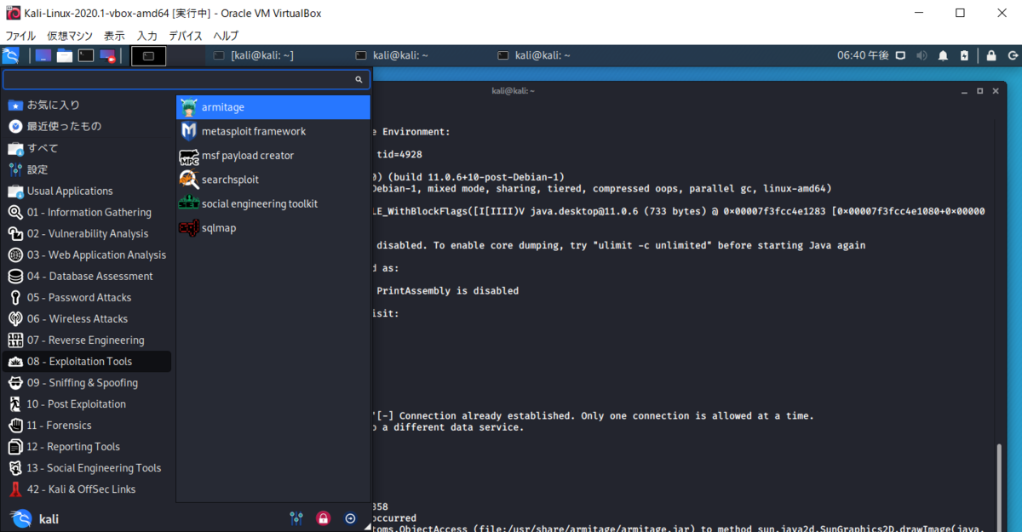Launch terminal emulator icon in top panel
Screen dimensions: 1022x532
[86, 56]
